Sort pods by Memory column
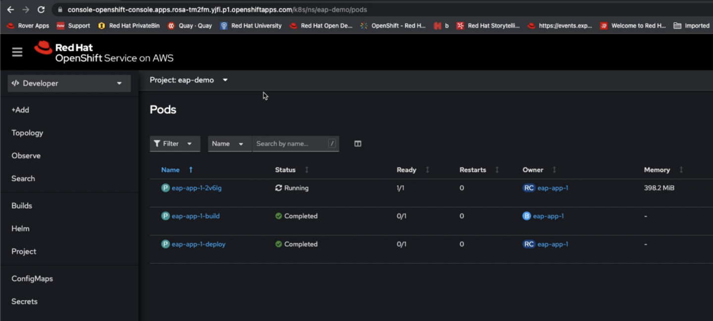The image size is (713, 321). 657,170
